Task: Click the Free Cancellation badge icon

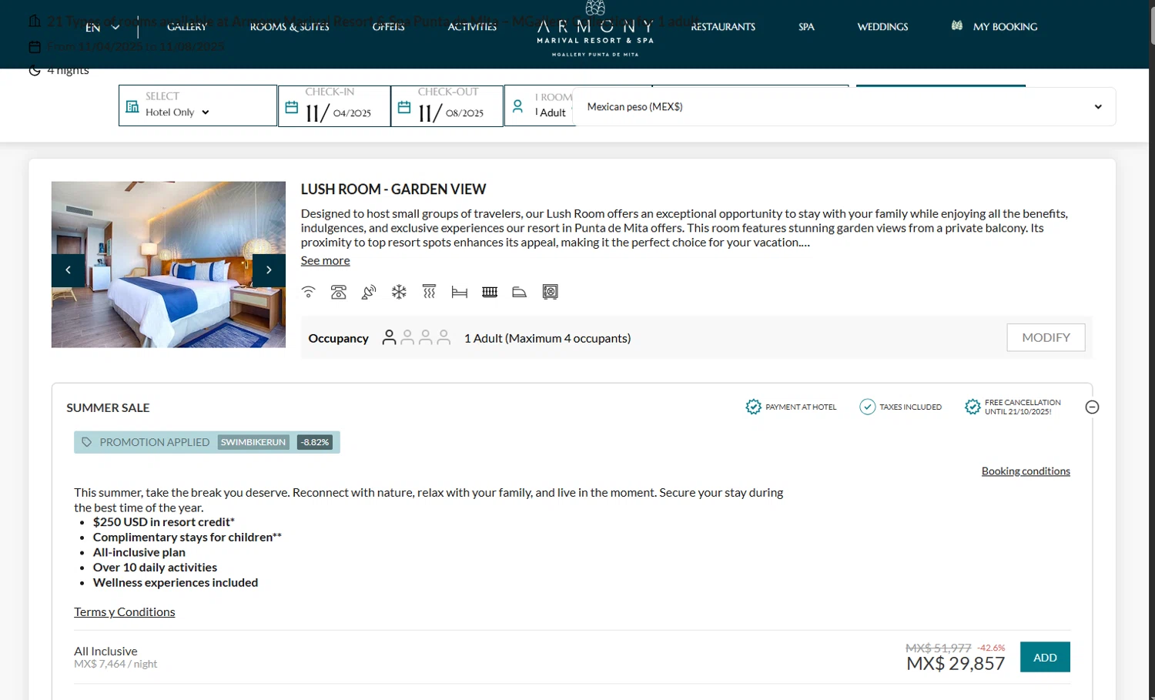Action: (x=973, y=407)
